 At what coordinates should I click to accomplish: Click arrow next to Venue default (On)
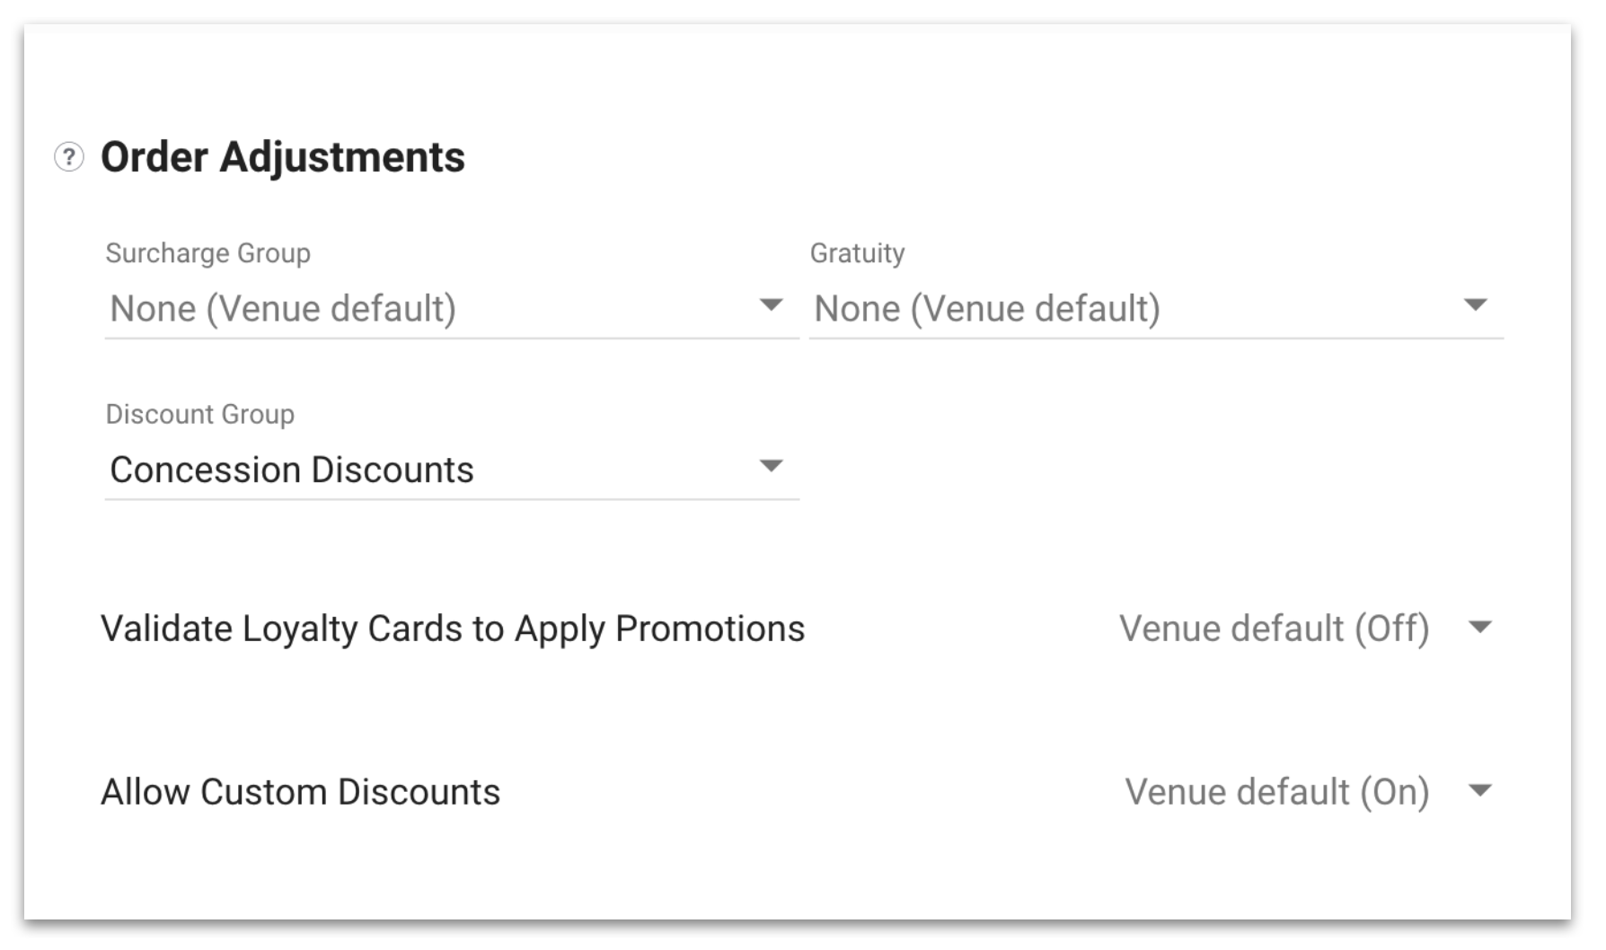click(x=1479, y=790)
